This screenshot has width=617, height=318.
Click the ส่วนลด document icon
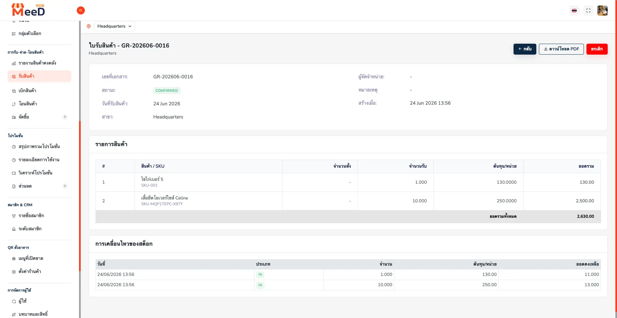(14, 186)
